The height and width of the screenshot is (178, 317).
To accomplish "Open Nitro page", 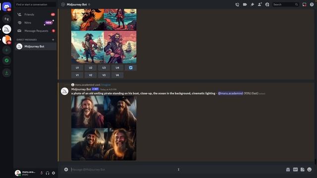I will click(36, 23).
